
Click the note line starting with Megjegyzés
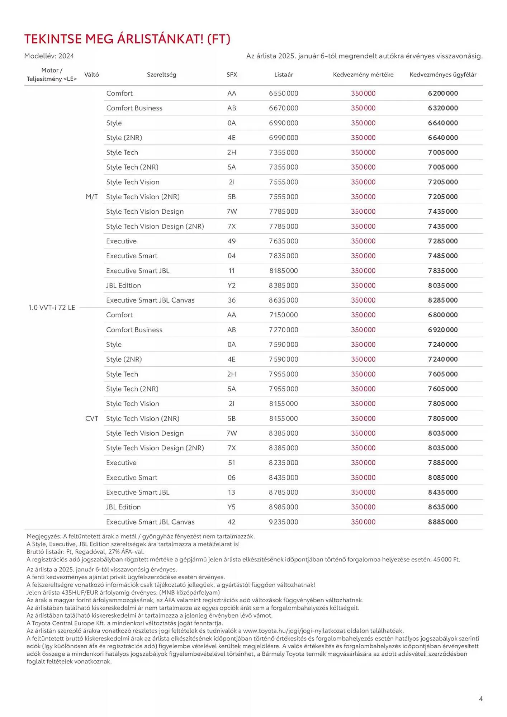[141, 536]
